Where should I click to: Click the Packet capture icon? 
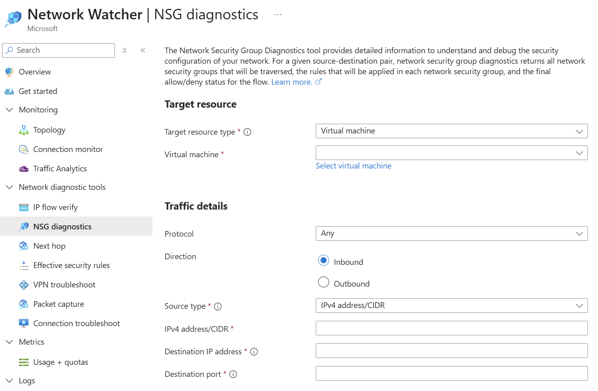(24, 304)
